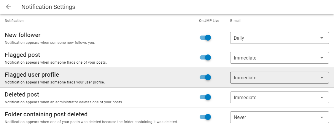Viewport: 334px width, 127px height.
Task: Turn off Deleted post notification switch
Action: point(205,97)
